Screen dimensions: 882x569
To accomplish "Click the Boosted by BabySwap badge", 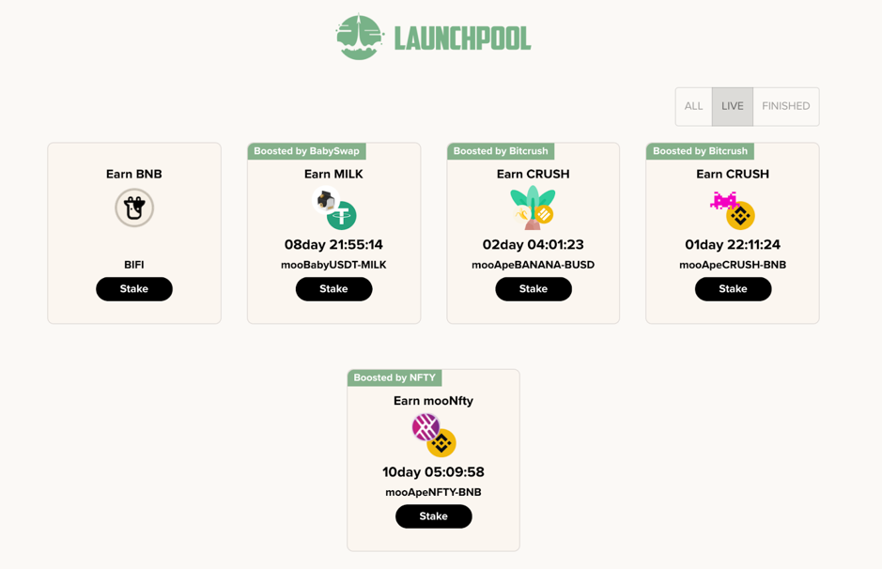I will 306,151.
